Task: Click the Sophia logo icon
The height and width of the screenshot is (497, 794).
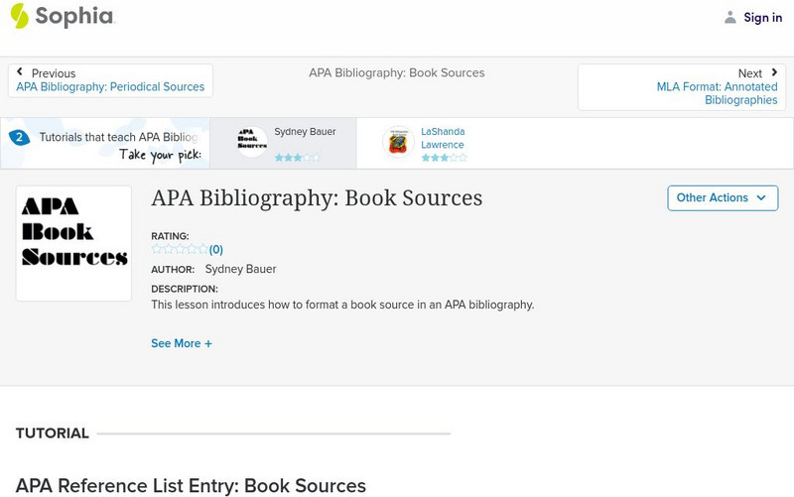Action: 20,16
